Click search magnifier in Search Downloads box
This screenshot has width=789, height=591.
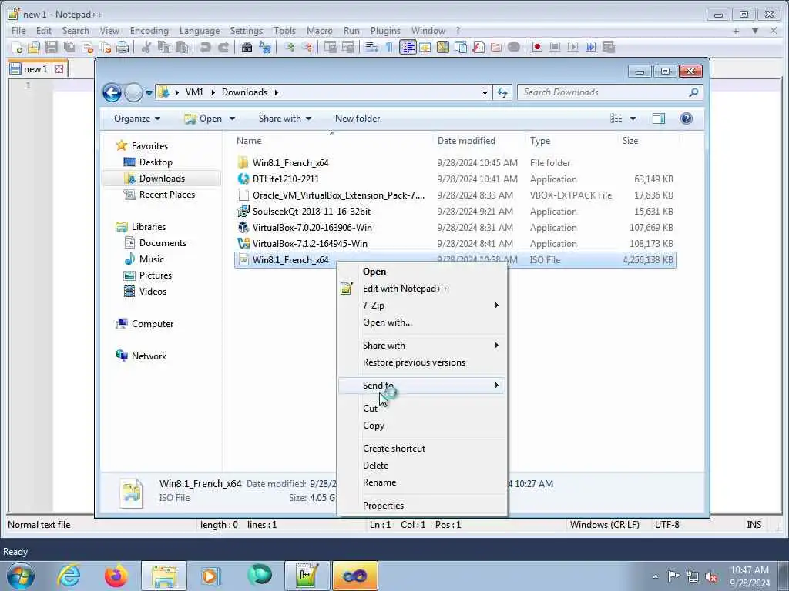(693, 92)
